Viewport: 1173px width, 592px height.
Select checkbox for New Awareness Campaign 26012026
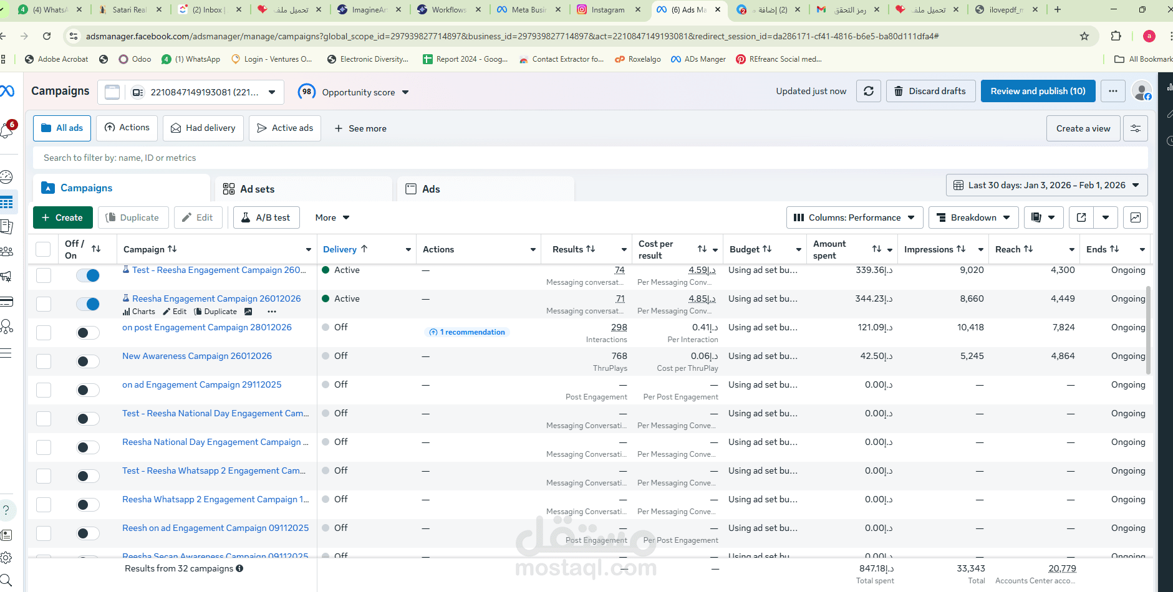point(44,361)
